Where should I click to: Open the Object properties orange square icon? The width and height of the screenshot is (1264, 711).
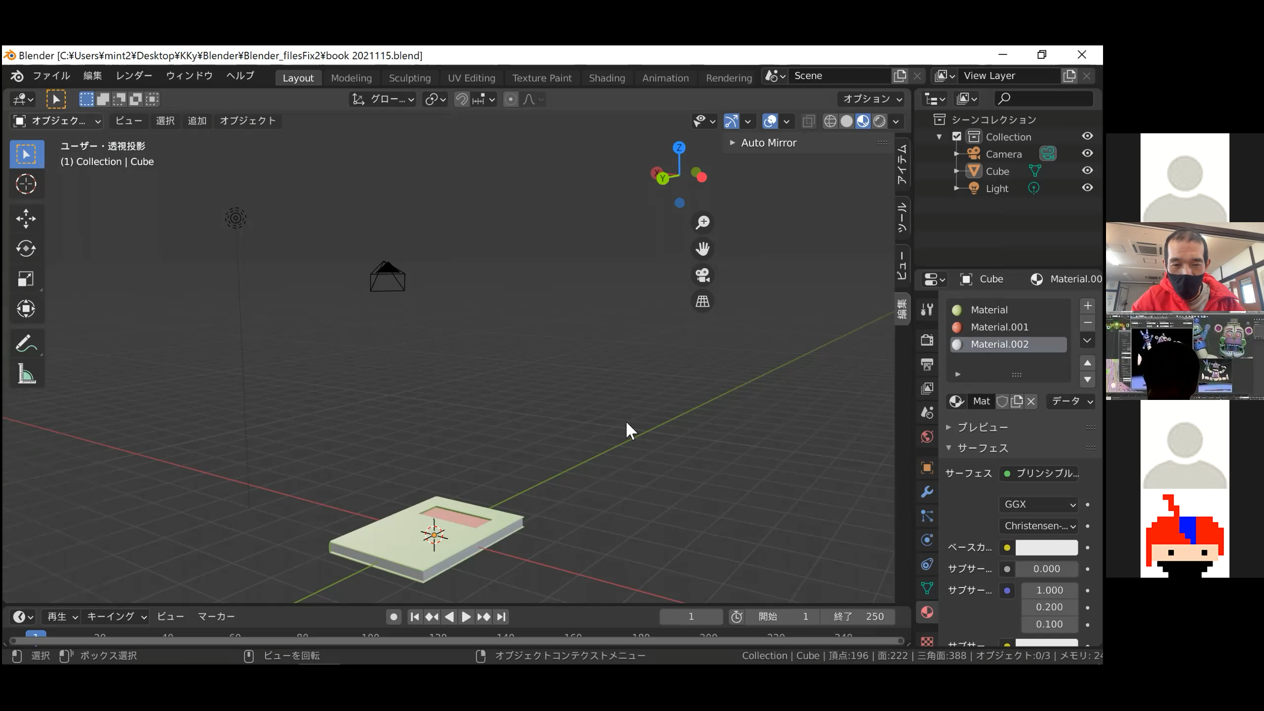[x=927, y=468]
